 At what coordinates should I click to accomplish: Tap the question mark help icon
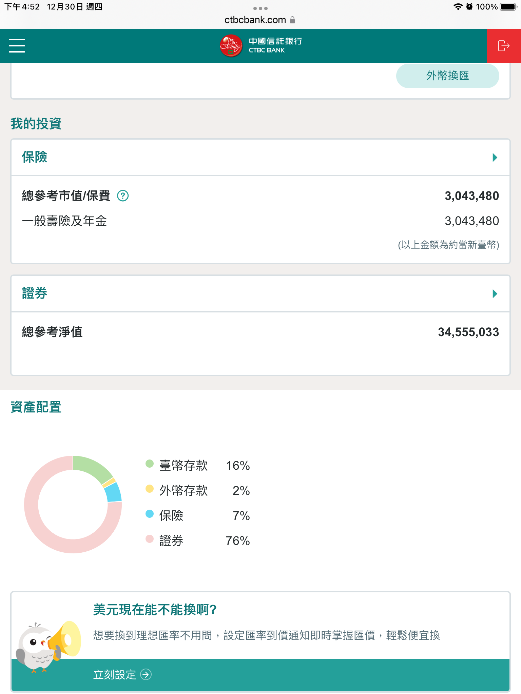tap(123, 196)
